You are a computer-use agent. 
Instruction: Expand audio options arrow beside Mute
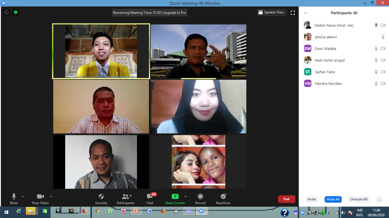point(23,196)
